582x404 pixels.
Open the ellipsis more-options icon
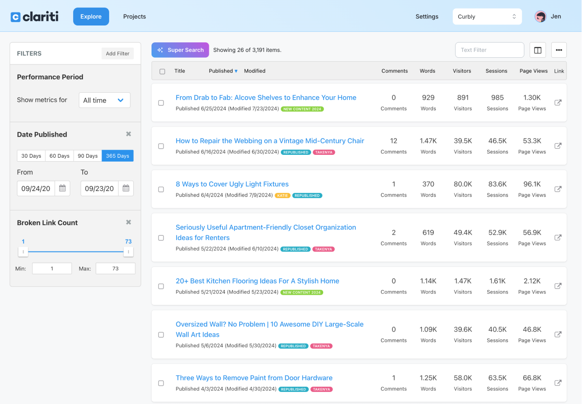(558, 50)
